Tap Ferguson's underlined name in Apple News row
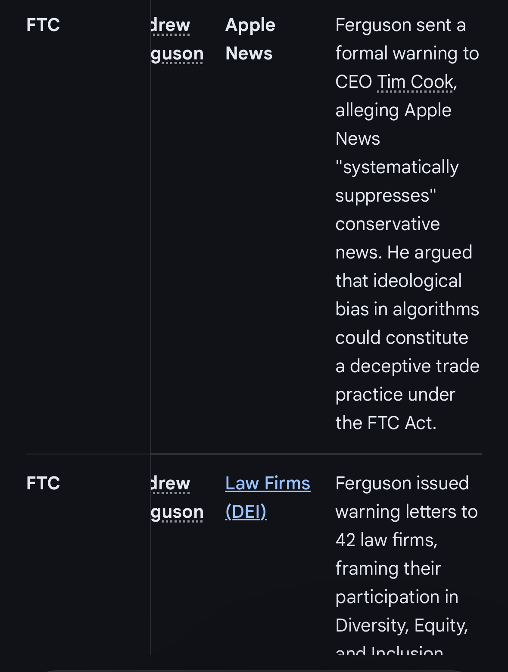Viewport: 508px width, 672px height. tap(177, 39)
